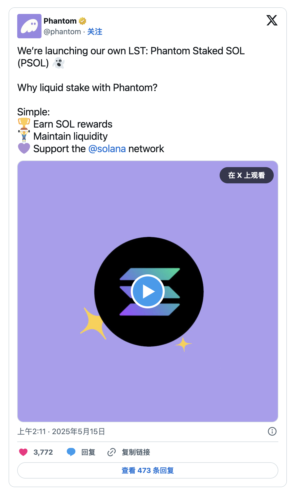296x495 pixels.
Task: Click the @phantom handle
Action: coord(62,32)
